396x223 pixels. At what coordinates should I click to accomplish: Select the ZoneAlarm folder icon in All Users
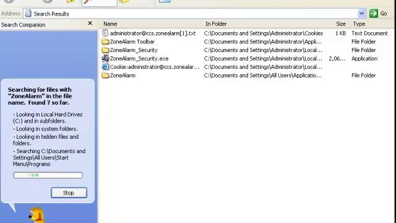[105, 76]
